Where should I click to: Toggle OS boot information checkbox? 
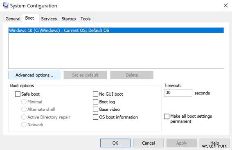point(95,117)
